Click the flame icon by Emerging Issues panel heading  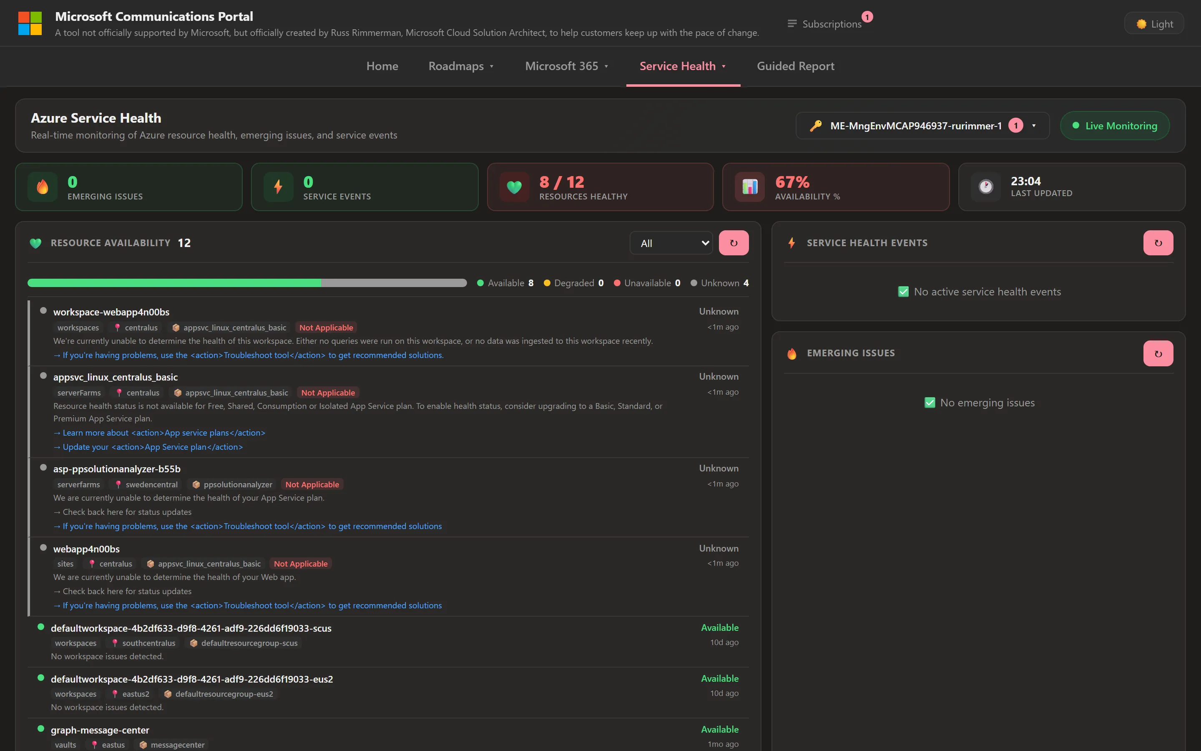[x=791, y=354]
